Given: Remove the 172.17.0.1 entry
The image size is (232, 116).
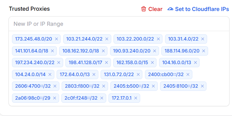Looking at the screenshot, I should pyautogui.click(x=136, y=98).
